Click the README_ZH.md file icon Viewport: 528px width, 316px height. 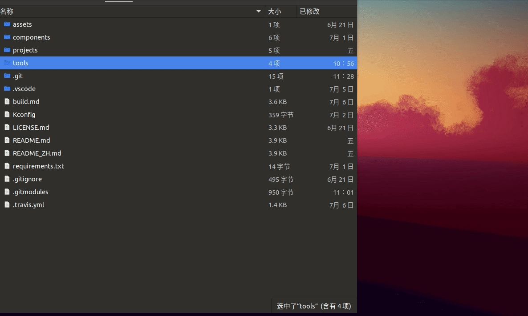[7, 153]
